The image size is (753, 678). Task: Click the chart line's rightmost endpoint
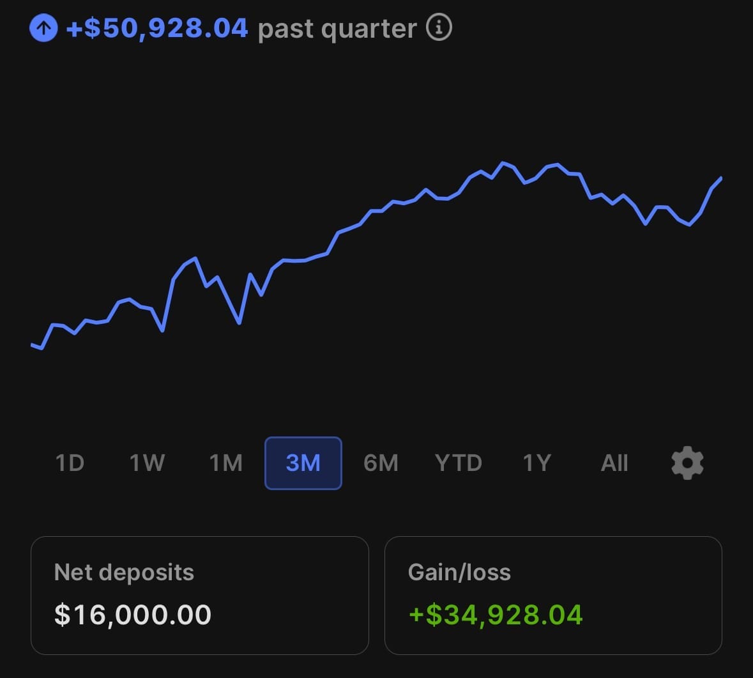721,178
